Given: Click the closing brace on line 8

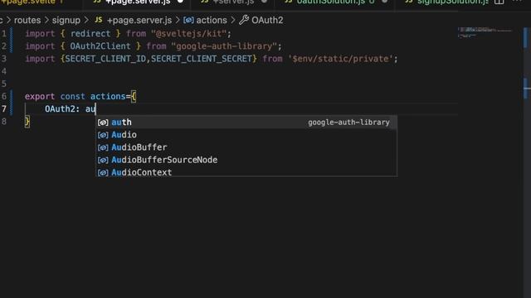Looking at the screenshot, I should [x=27, y=122].
